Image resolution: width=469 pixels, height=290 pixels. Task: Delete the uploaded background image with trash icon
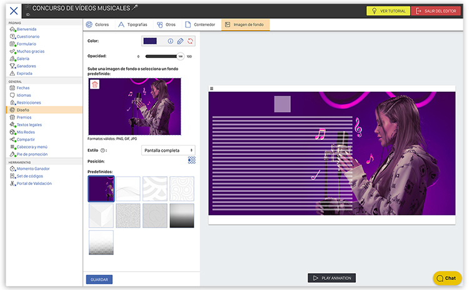[94, 85]
